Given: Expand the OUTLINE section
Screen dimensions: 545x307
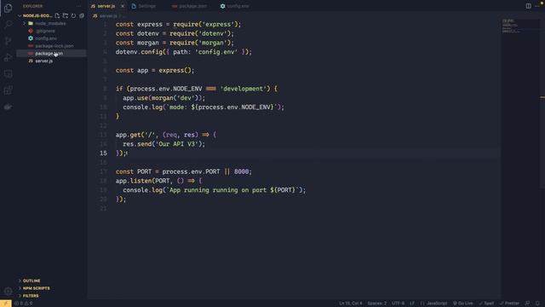Looking at the screenshot, I should pyautogui.click(x=32, y=281).
